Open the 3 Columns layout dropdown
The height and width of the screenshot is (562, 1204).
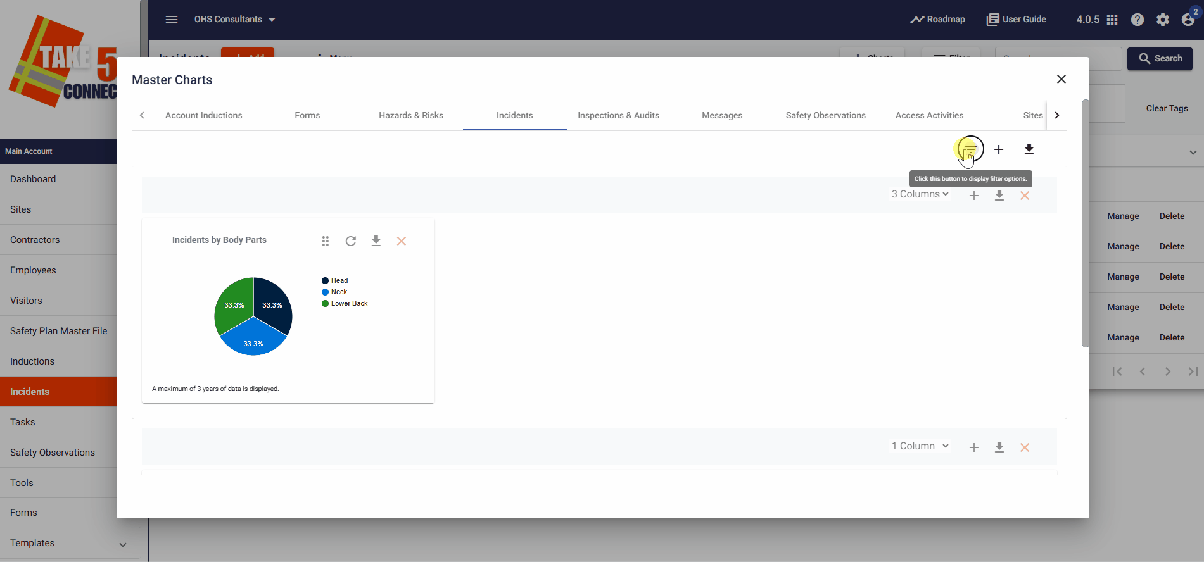pyautogui.click(x=920, y=194)
